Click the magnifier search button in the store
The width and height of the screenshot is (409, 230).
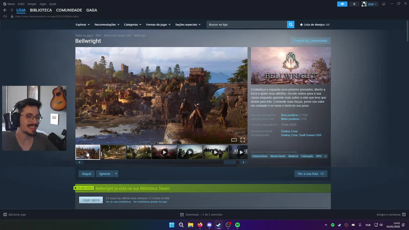[291, 25]
